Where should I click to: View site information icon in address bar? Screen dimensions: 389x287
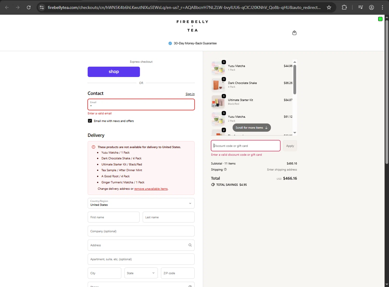coord(42,7)
